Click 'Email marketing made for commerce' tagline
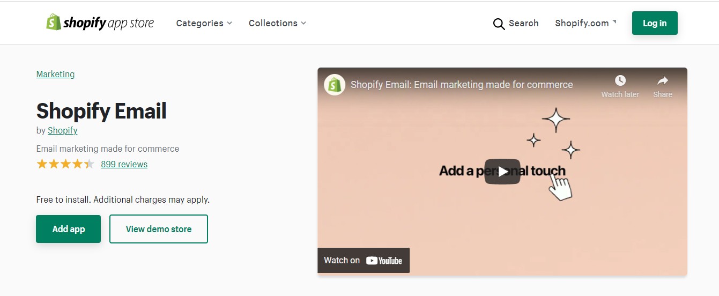This screenshot has width=719, height=296. coord(108,149)
